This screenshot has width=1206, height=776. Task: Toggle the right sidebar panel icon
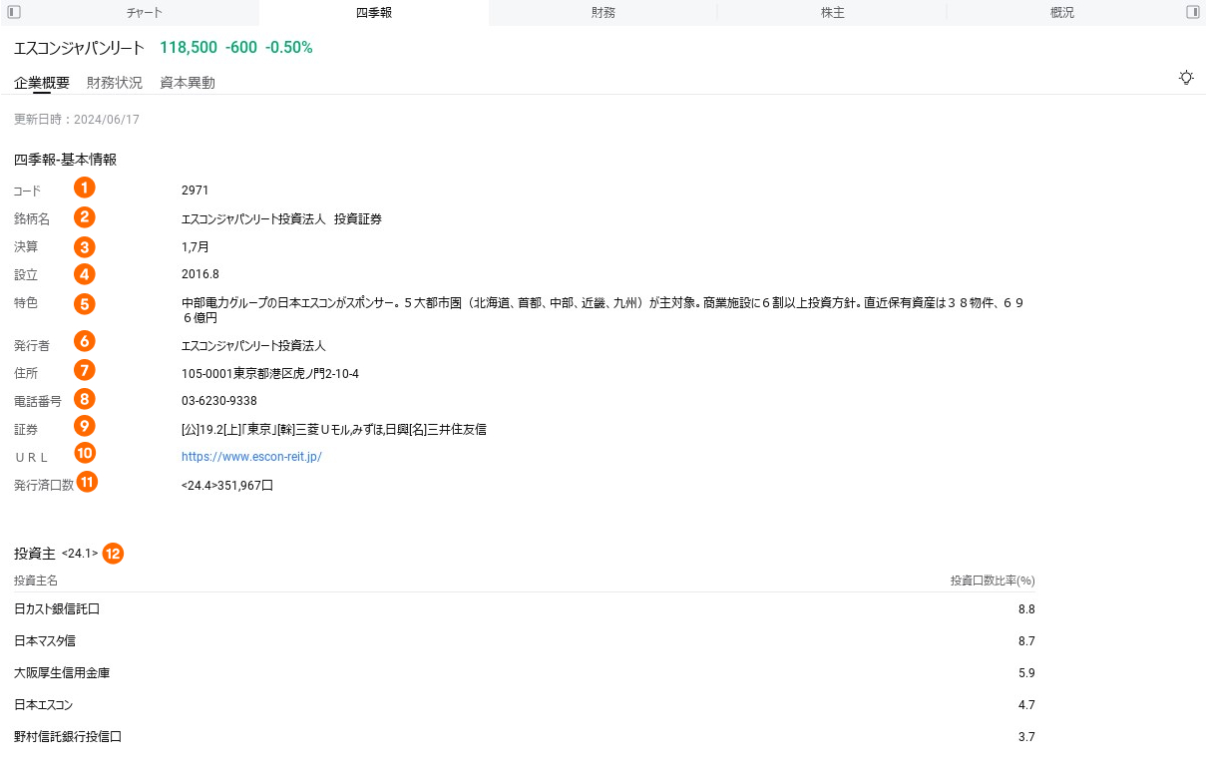(1192, 12)
